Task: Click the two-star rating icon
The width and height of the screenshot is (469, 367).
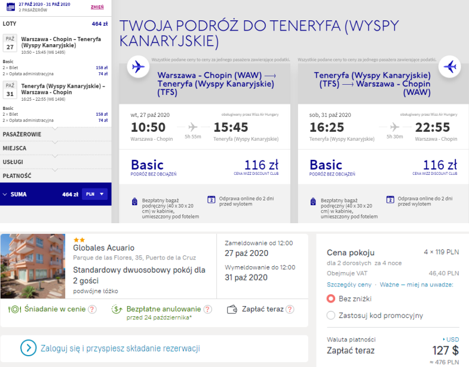Action: pyautogui.click(x=79, y=240)
